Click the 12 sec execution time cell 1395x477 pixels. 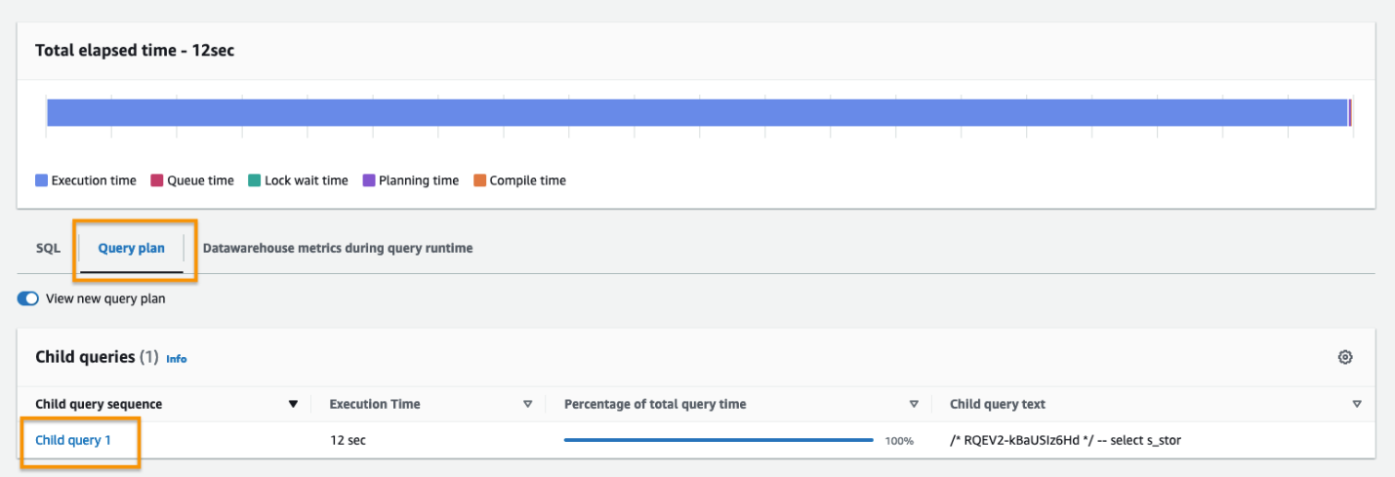coord(348,440)
